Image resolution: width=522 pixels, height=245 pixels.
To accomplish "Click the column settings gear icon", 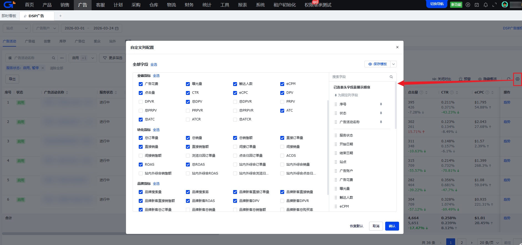I will click(517, 79).
